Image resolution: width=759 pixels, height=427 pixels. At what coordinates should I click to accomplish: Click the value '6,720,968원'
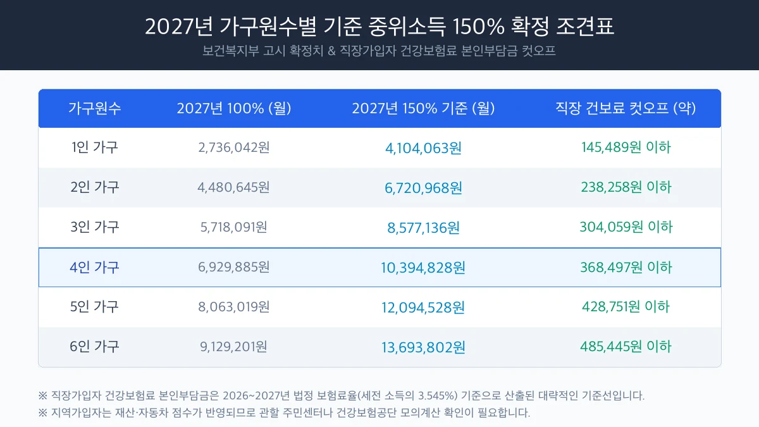tap(424, 188)
